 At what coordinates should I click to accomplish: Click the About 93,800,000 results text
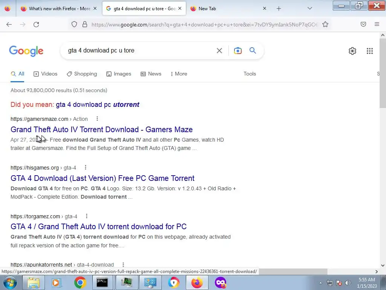[x=59, y=90]
